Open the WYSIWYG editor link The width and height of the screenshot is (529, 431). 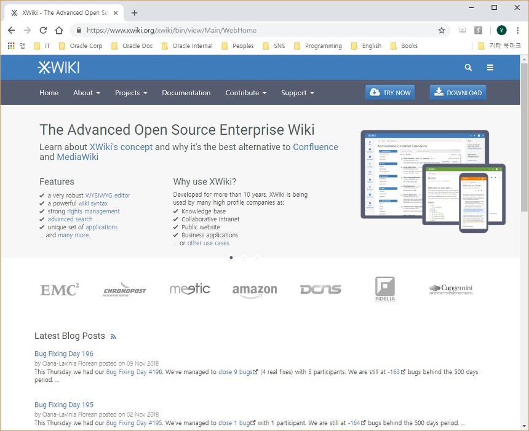[108, 196]
